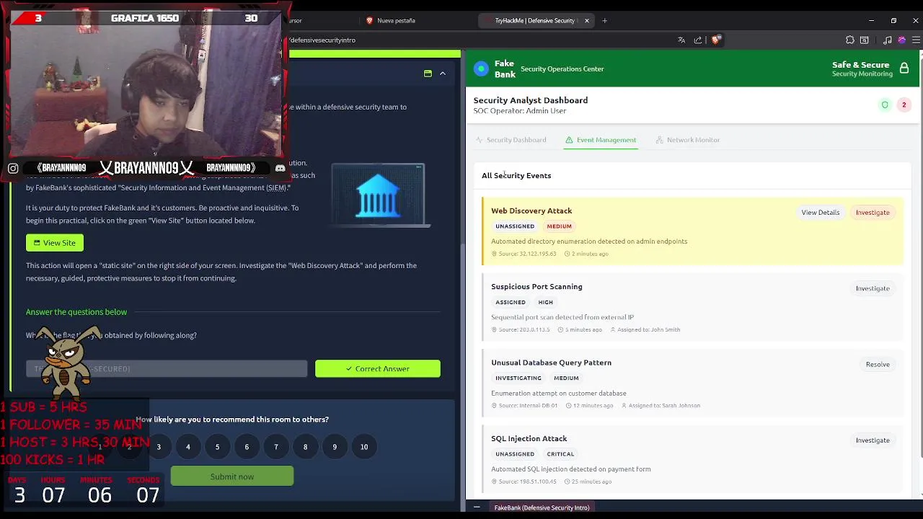Select the Event Management tab

click(601, 140)
